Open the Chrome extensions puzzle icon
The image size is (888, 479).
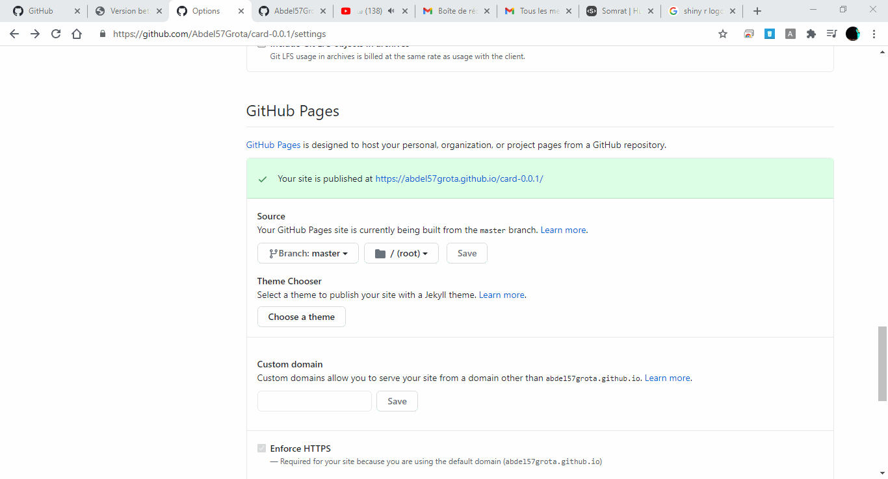coord(811,34)
